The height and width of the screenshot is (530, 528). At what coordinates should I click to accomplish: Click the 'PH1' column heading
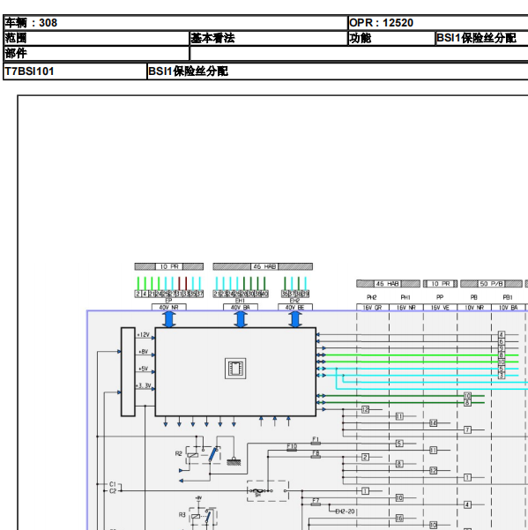[405, 297]
